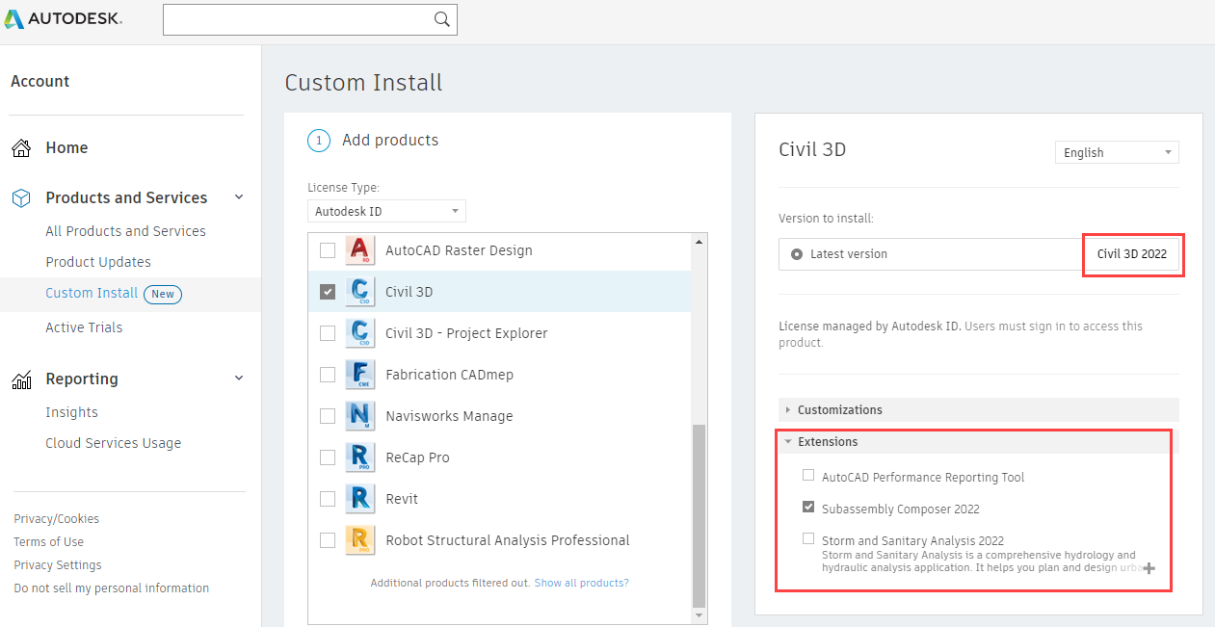Click the product list scrollbar thumb

click(x=700, y=514)
